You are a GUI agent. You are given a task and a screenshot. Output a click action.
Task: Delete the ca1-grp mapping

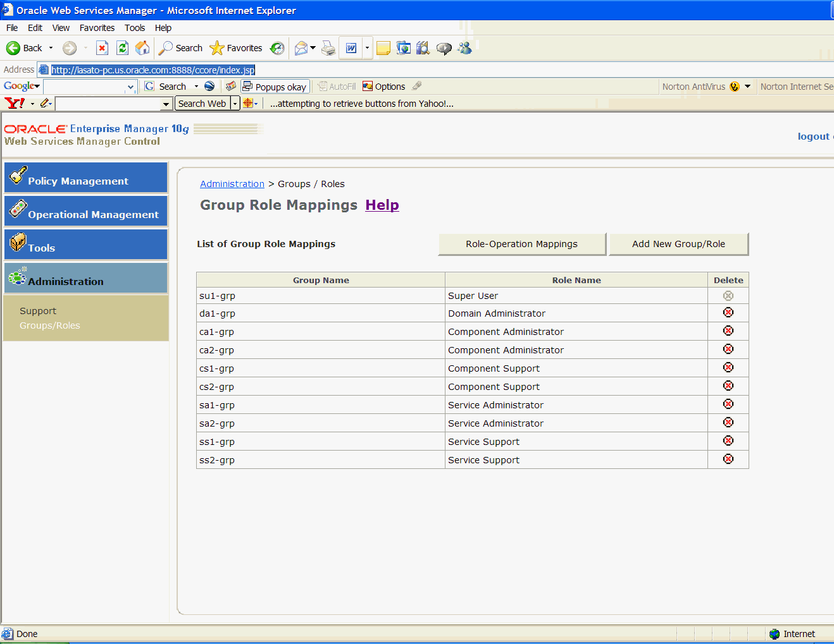pos(728,331)
